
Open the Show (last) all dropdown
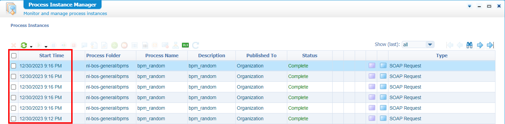click(x=418, y=45)
